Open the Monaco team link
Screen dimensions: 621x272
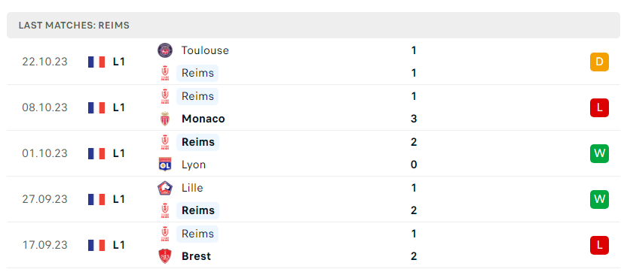point(203,119)
